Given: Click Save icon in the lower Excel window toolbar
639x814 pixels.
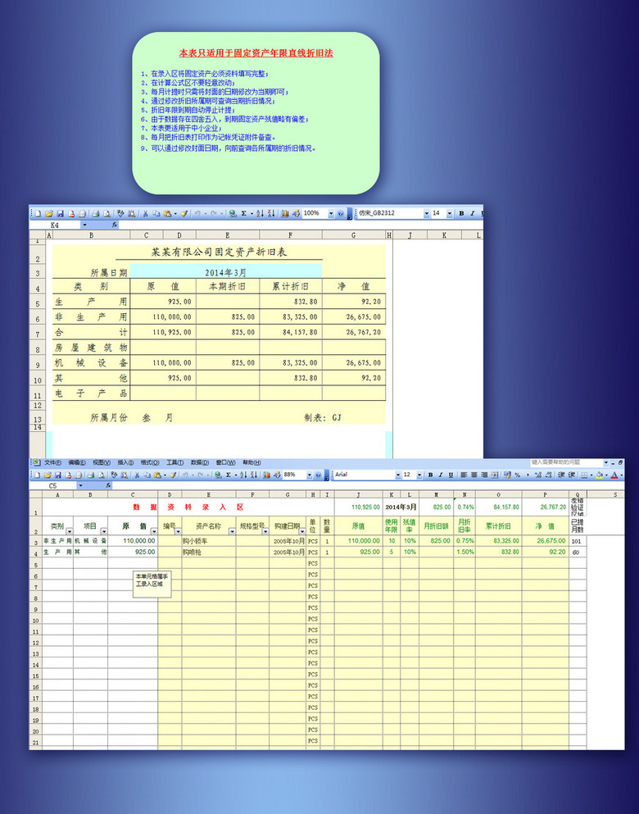Looking at the screenshot, I should [59, 475].
